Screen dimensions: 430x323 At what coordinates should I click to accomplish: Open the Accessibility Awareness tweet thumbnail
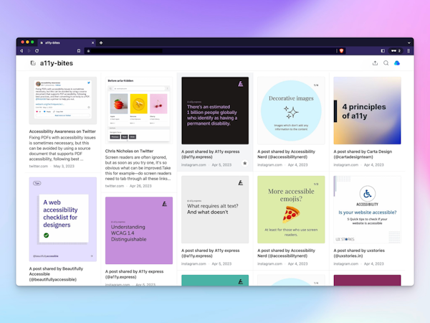[x=63, y=100]
